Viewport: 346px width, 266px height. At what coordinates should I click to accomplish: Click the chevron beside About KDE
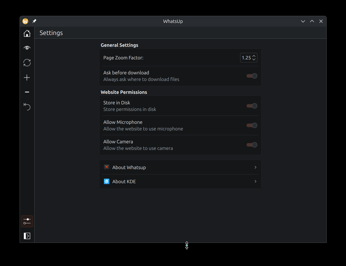255,182
